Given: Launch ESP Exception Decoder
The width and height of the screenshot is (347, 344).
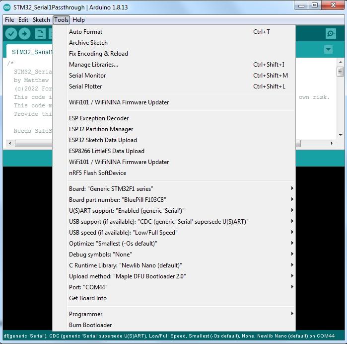Looking at the screenshot, I should (x=174, y=118).
